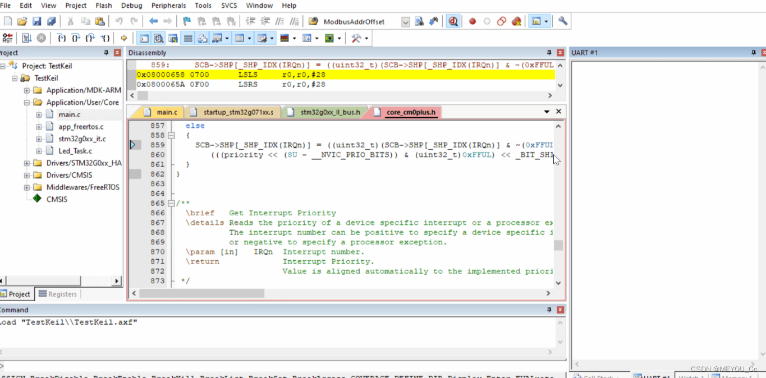Kill all breakpoints icon
Image resolution: width=766 pixels, height=378 pixels.
tap(516, 21)
